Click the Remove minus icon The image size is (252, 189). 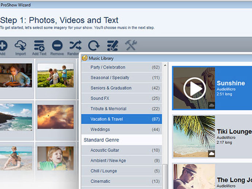[x=57, y=46]
